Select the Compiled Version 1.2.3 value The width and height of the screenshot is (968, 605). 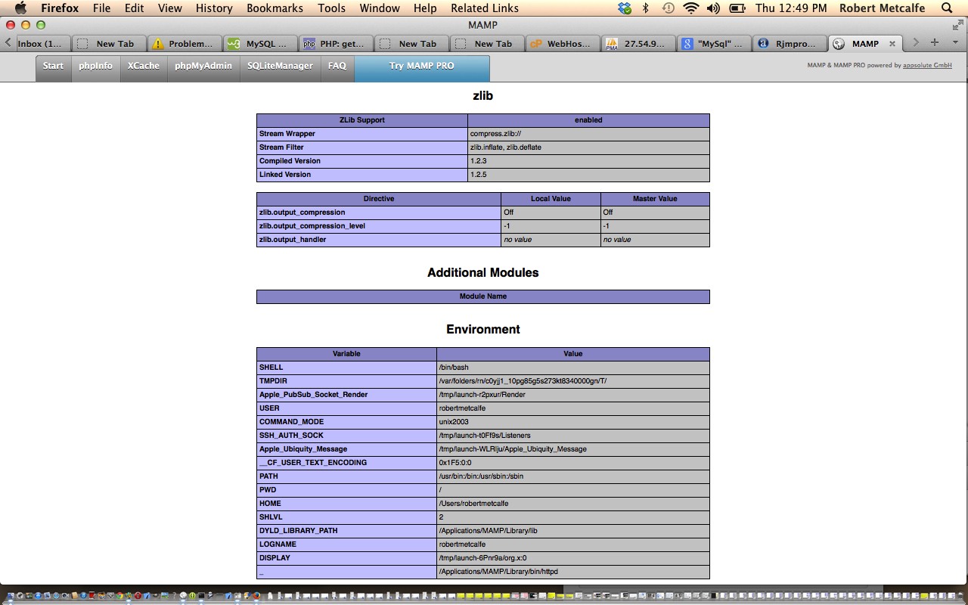[x=588, y=161]
